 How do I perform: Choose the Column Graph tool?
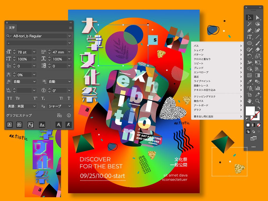257,88
